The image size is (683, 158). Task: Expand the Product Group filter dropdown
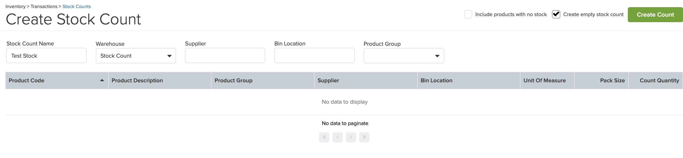click(x=404, y=56)
